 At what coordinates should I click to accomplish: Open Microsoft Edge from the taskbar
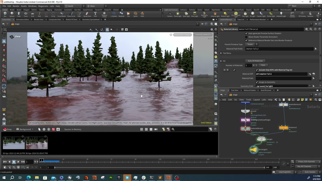(28, 178)
